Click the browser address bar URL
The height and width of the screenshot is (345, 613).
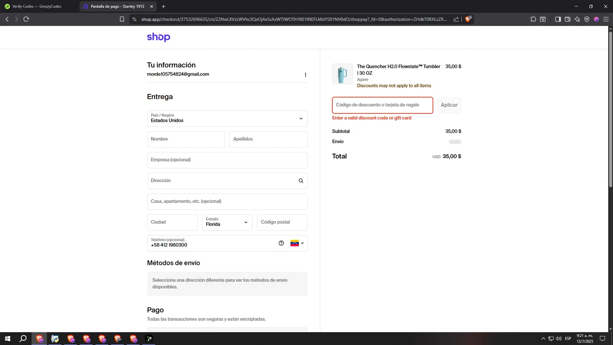(294, 19)
